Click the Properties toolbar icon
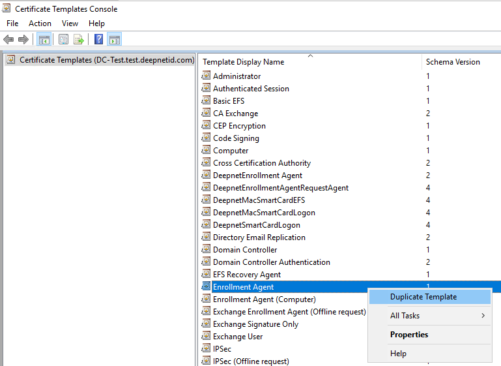 (64, 39)
